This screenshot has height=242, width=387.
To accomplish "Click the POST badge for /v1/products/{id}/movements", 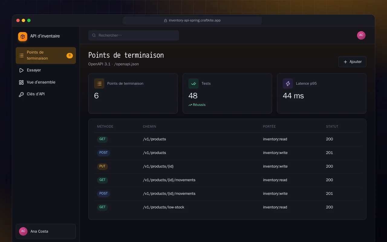I will point(103,194).
